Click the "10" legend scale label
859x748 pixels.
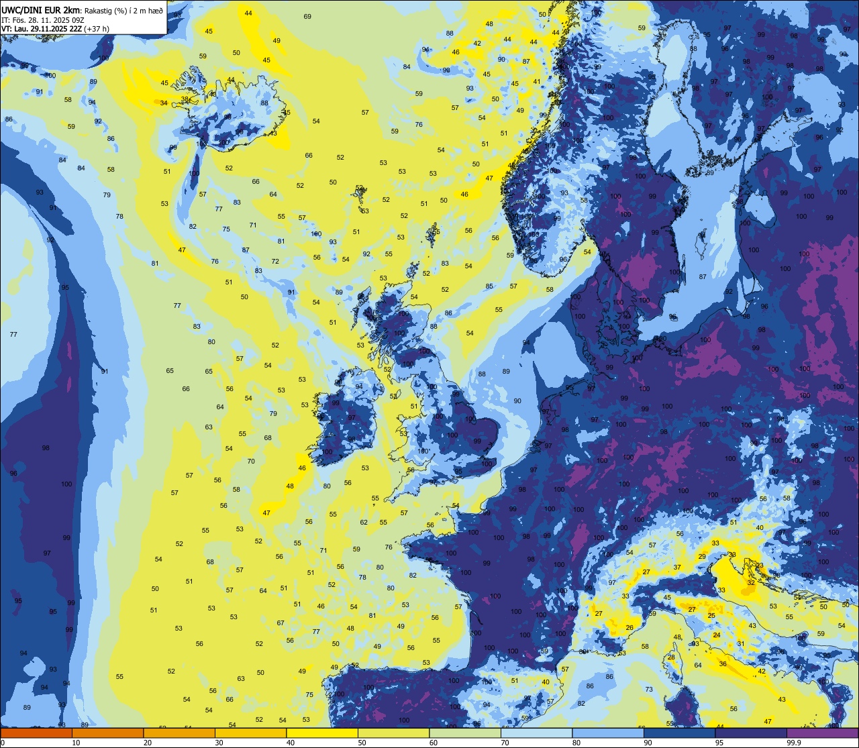point(76,743)
